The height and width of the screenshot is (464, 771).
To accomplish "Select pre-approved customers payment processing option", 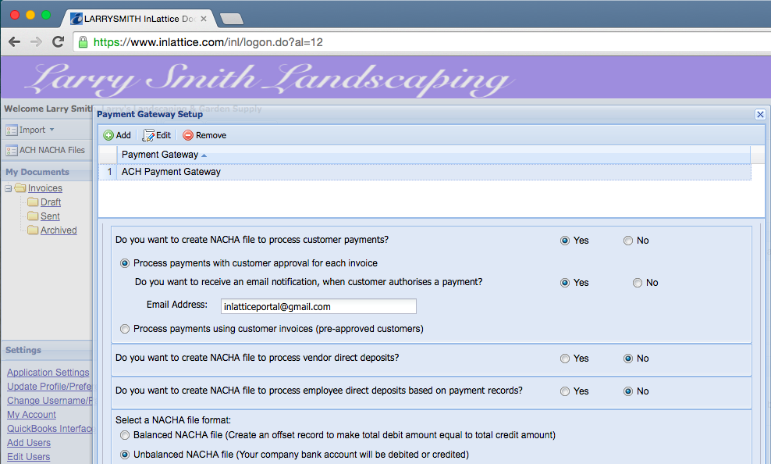I will pyautogui.click(x=125, y=329).
